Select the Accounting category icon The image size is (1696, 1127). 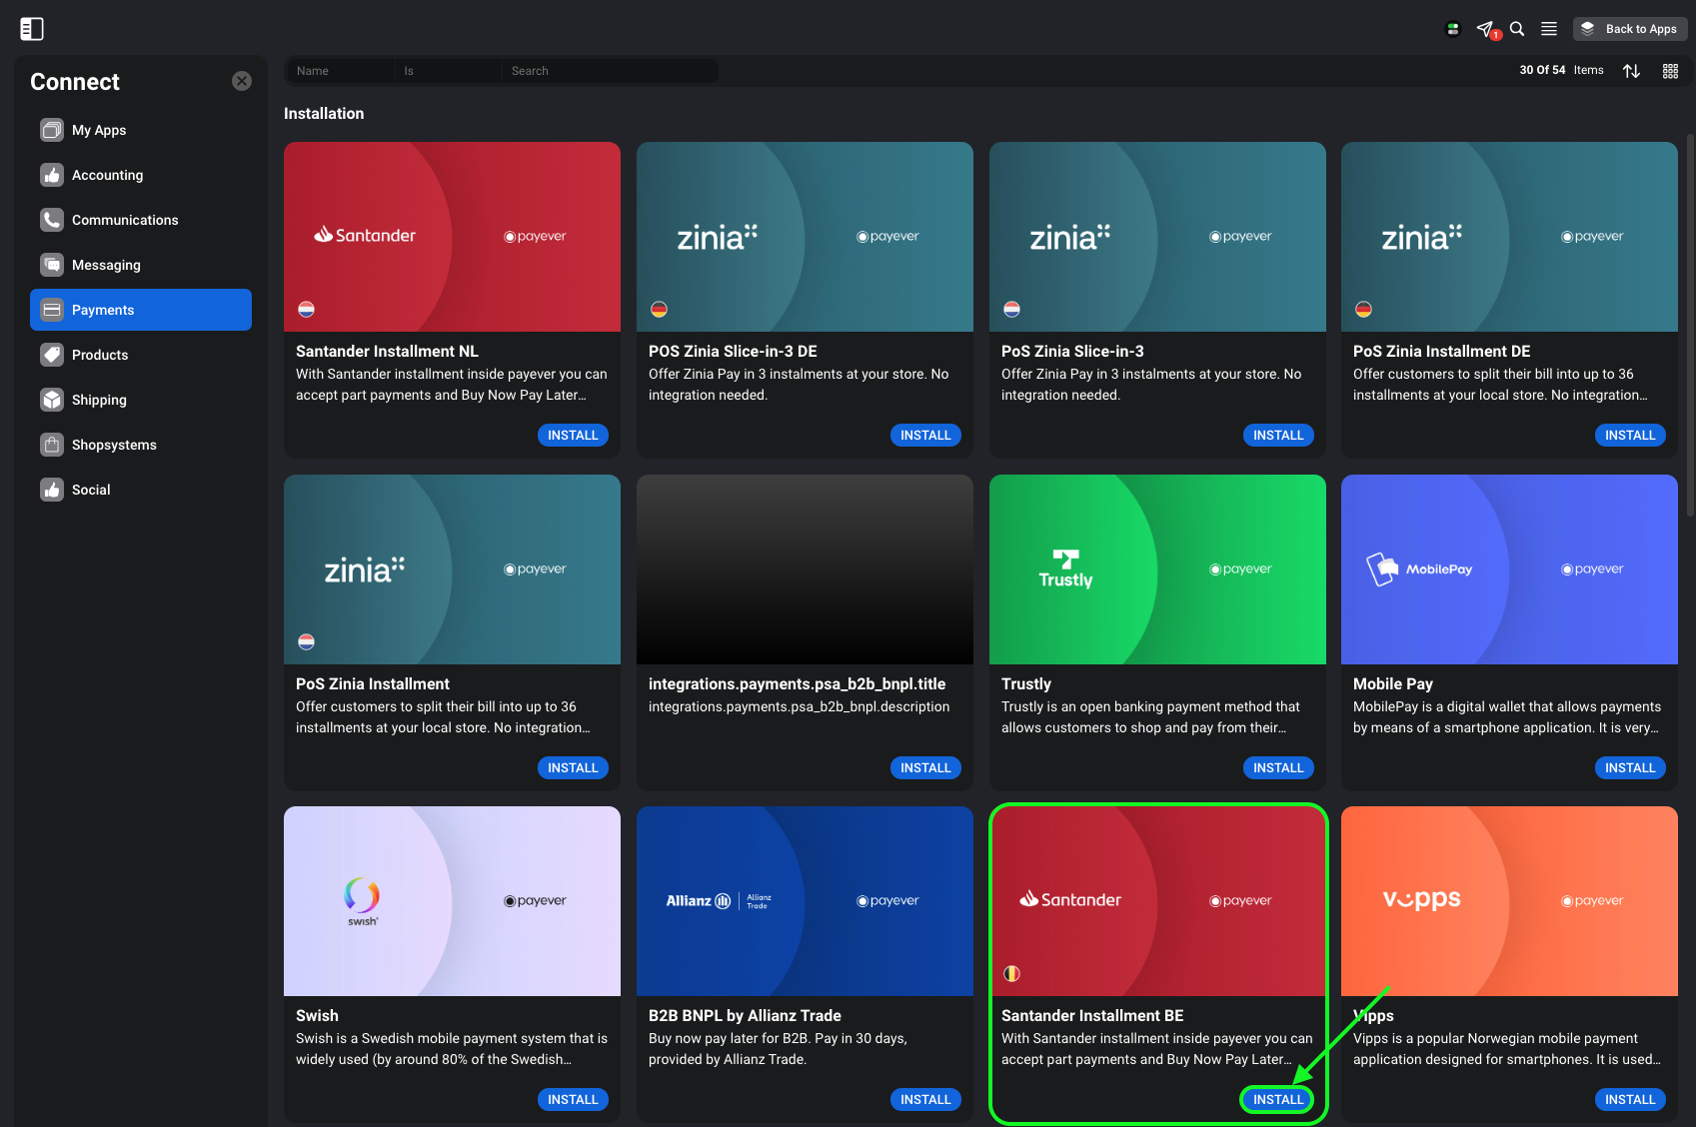click(x=52, y=175)
